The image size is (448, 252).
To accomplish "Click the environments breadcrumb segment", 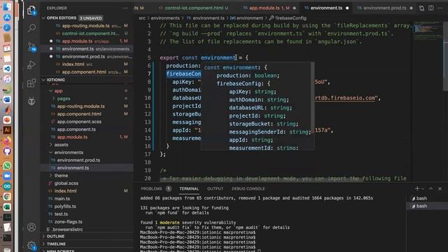I will 165,18.
